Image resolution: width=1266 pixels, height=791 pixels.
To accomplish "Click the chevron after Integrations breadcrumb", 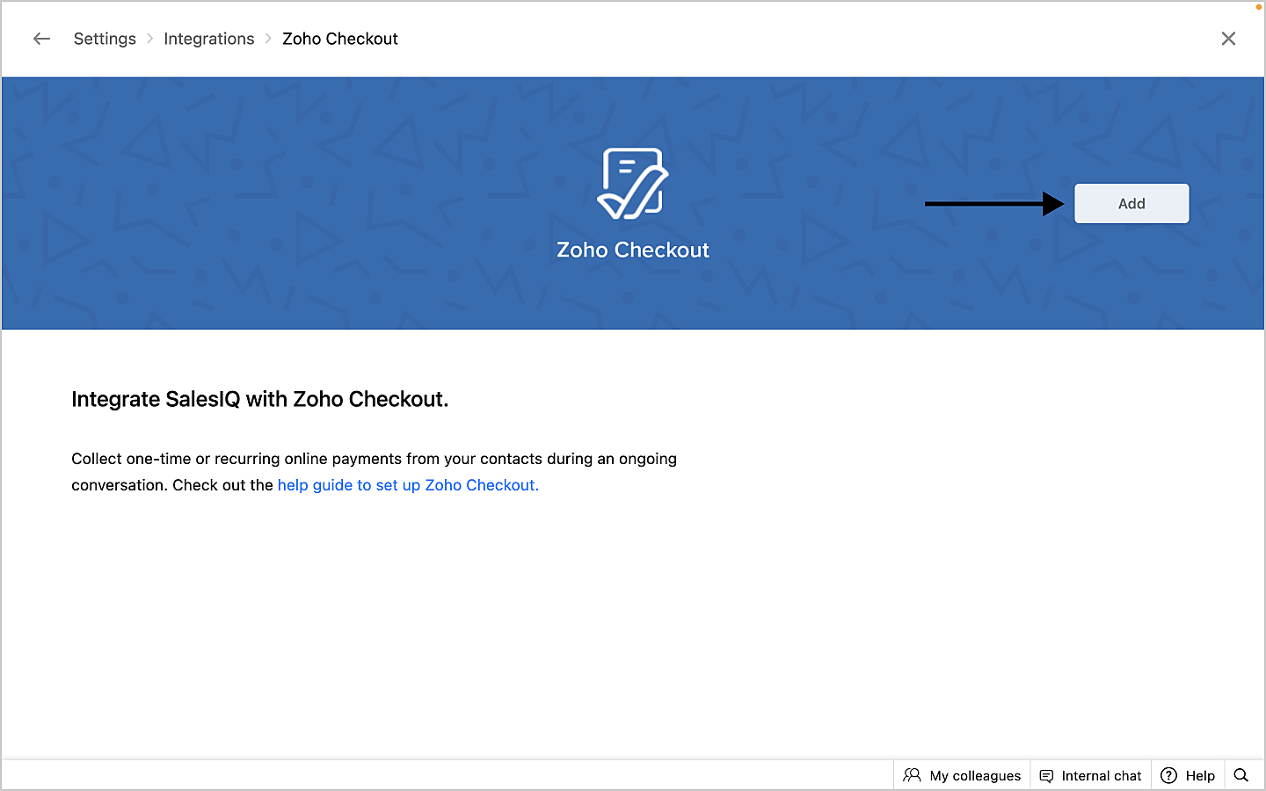I will [268, 39].
